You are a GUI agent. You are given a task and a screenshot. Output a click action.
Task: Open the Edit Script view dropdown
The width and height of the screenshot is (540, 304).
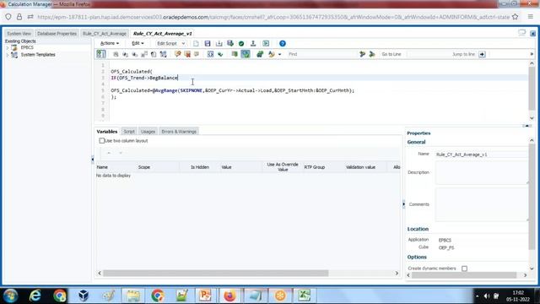point(170,43)
